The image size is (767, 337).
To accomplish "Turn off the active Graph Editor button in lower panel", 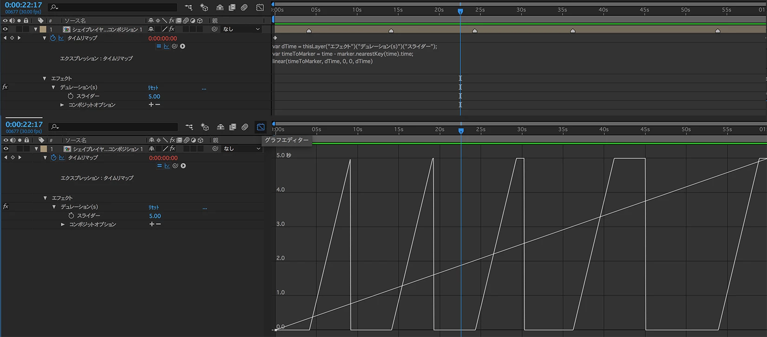I will [261, 127].
